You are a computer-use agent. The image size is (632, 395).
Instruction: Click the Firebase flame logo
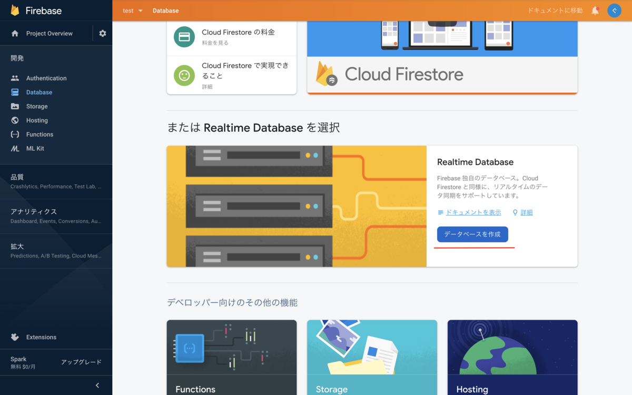(15, 11)
